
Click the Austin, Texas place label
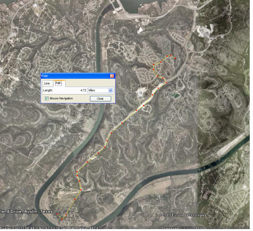tap(39, 211)
